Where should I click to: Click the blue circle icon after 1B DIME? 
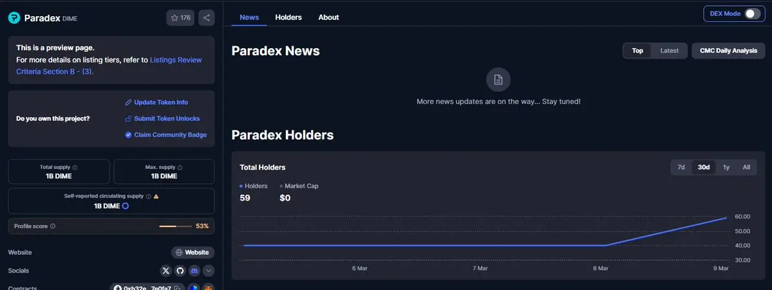125,206
